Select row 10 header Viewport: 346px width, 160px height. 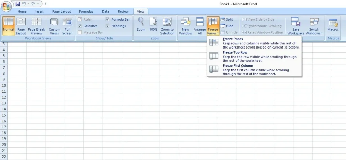click(3, 86)
